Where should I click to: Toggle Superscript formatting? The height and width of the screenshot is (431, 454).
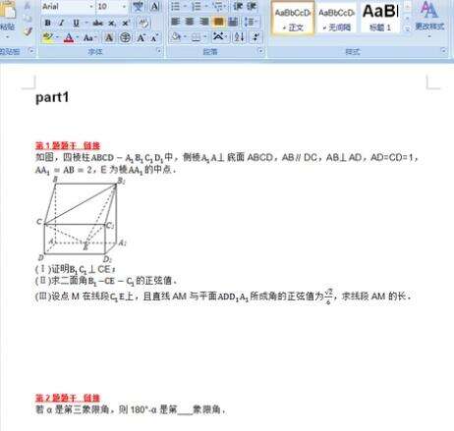point(126,23)
